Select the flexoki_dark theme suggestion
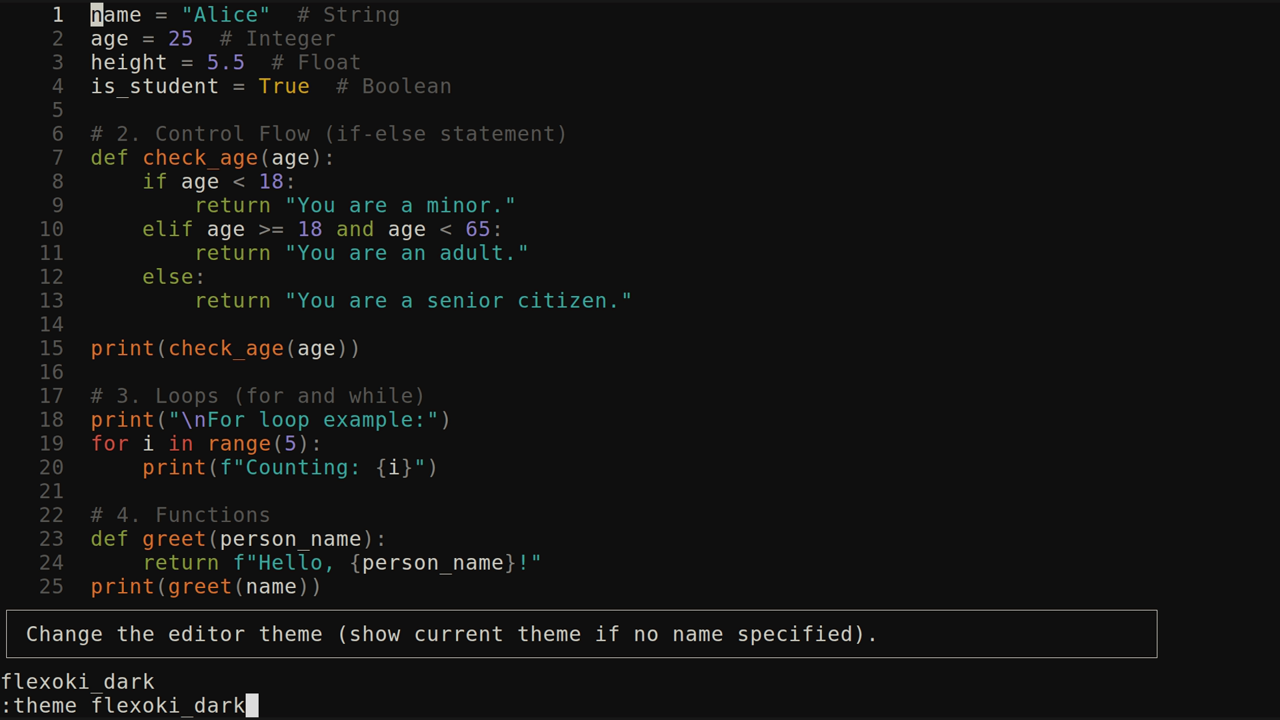This screenshot has height=720, width=1280. (78, 681)
